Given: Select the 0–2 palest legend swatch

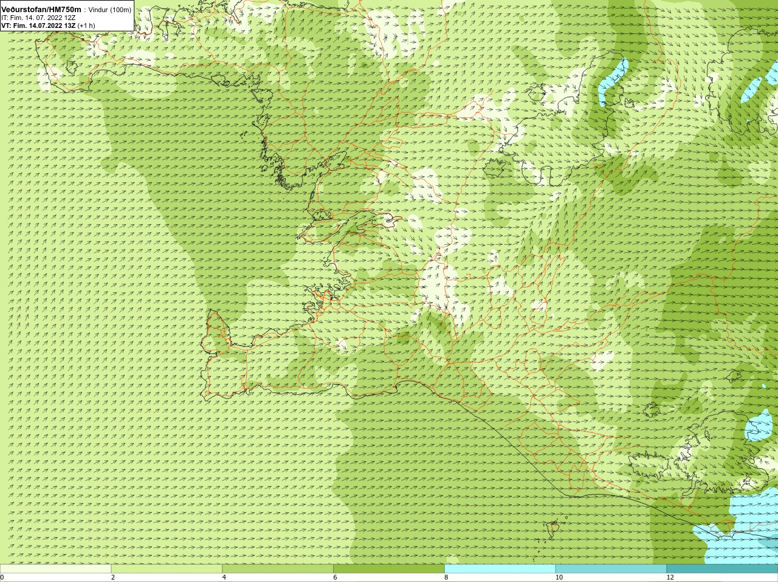Looking at the screenshot, I should tap(55, 569).
